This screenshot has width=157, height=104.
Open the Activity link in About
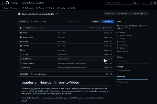pos(120,39)
